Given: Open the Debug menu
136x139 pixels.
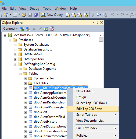Looking at the screenshot, I should pyautogui.click(x=34, y=9).
